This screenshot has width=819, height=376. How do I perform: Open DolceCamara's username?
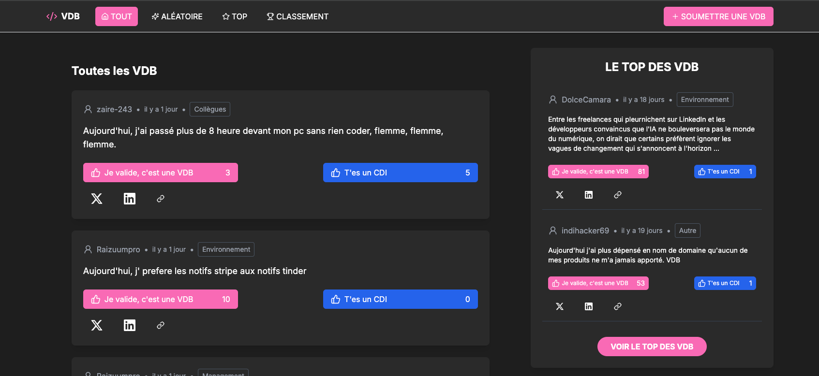[586, 100]
